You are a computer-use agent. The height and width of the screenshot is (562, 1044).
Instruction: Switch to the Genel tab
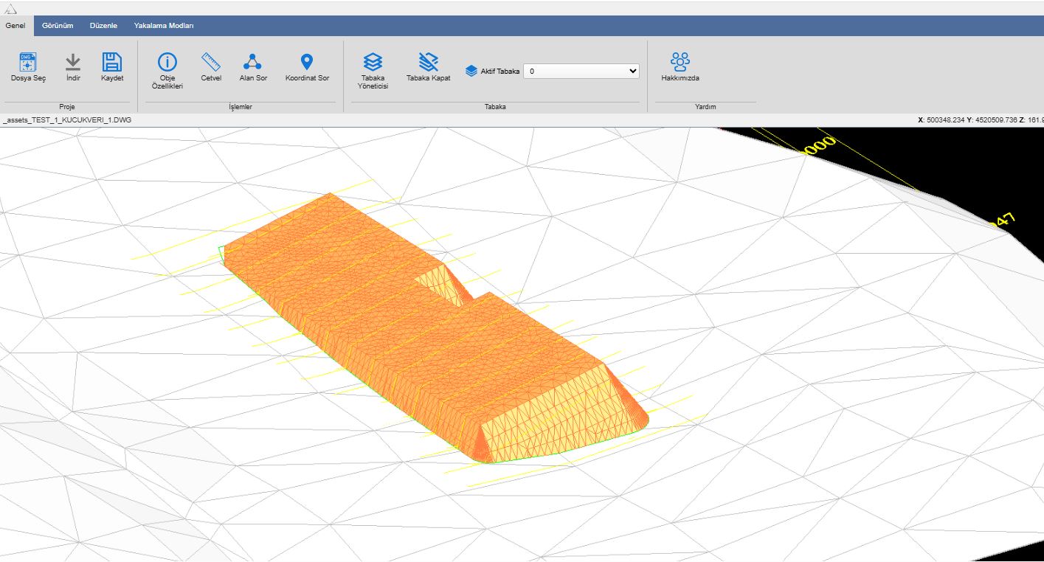[15, 26]
